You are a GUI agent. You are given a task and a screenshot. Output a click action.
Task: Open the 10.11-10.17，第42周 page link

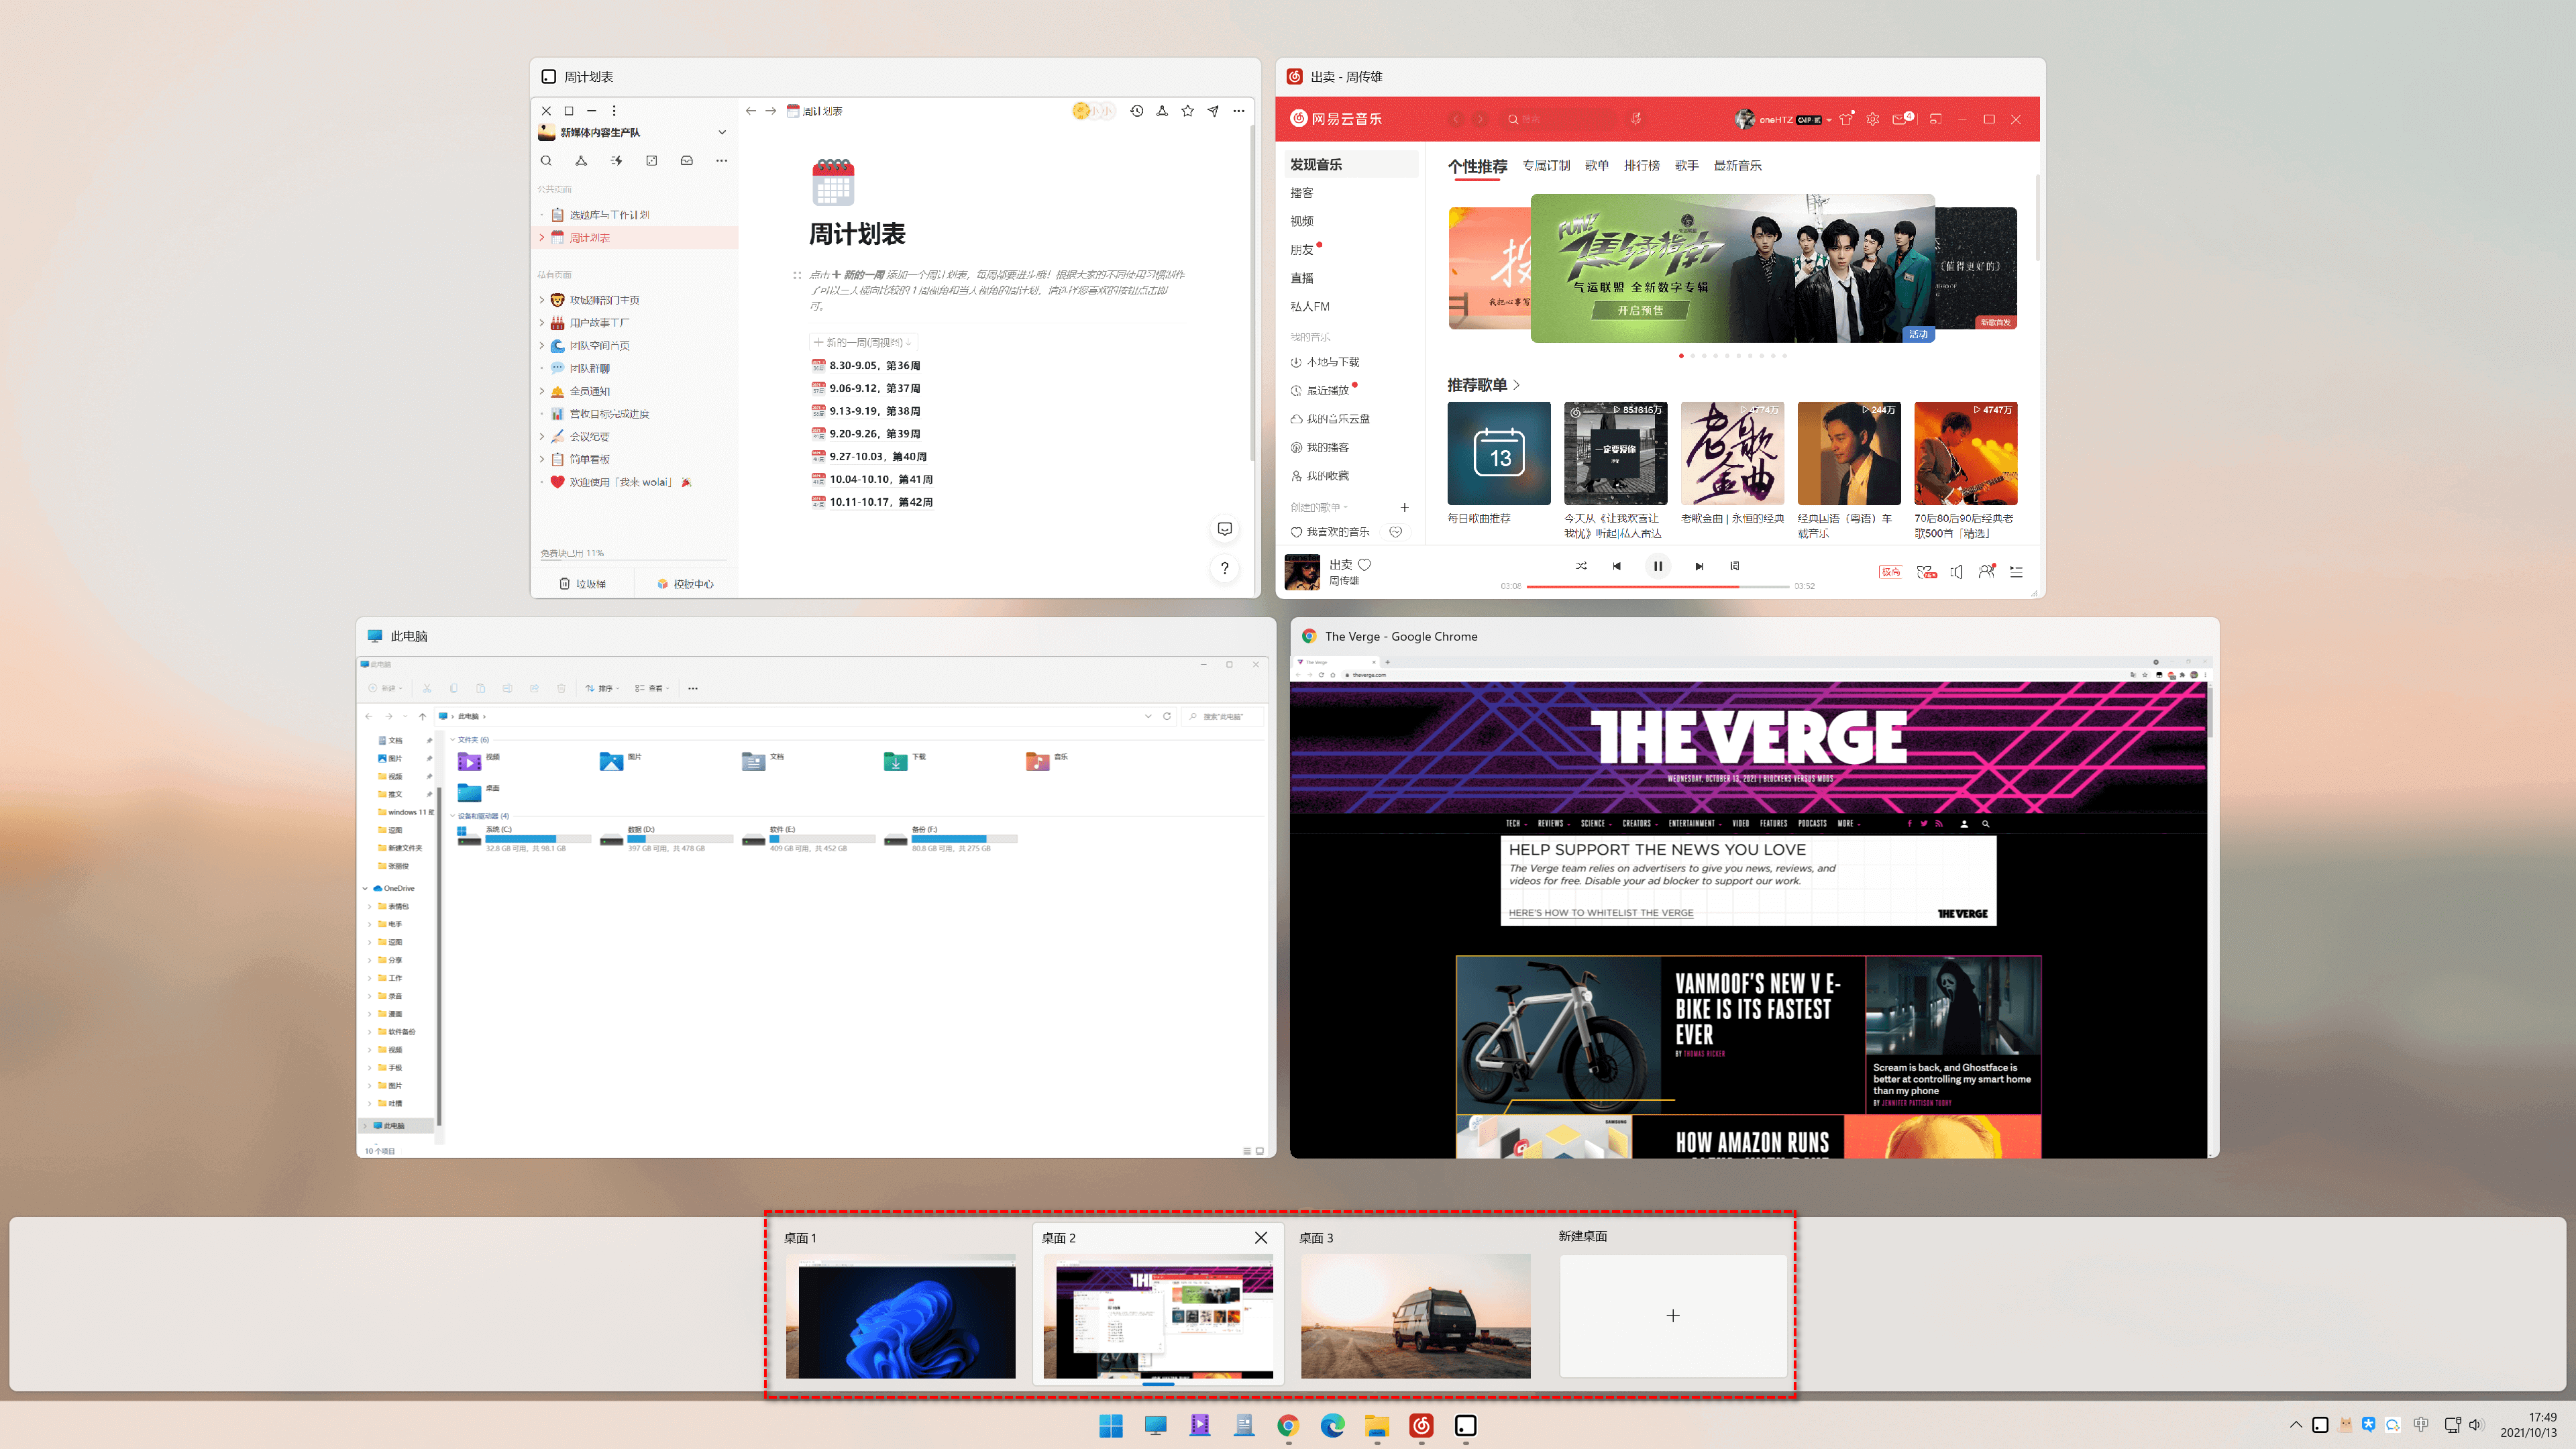point(880,502)
